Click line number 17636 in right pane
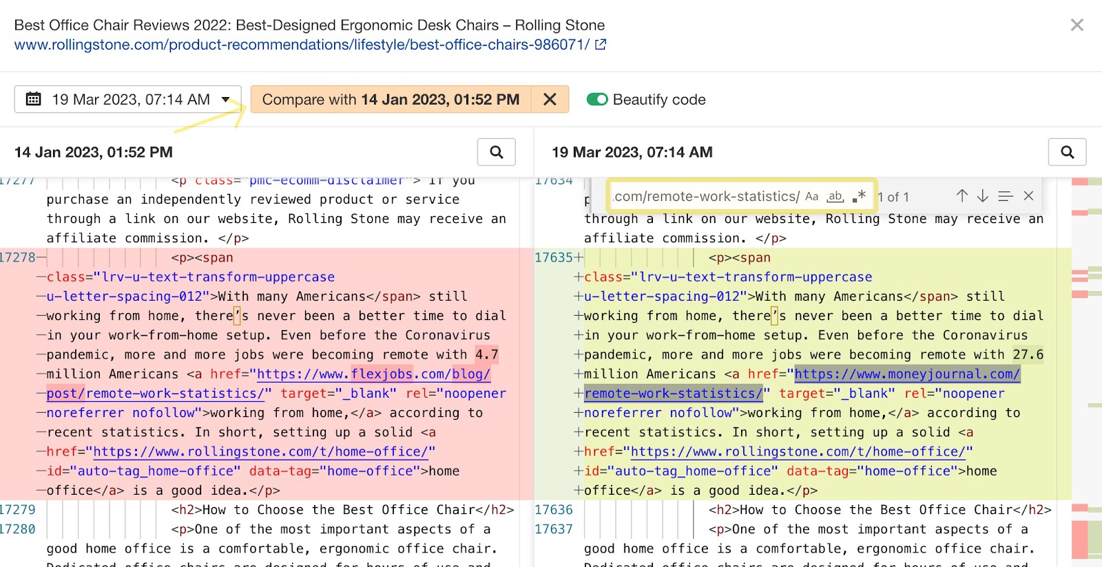 [554, 510]
